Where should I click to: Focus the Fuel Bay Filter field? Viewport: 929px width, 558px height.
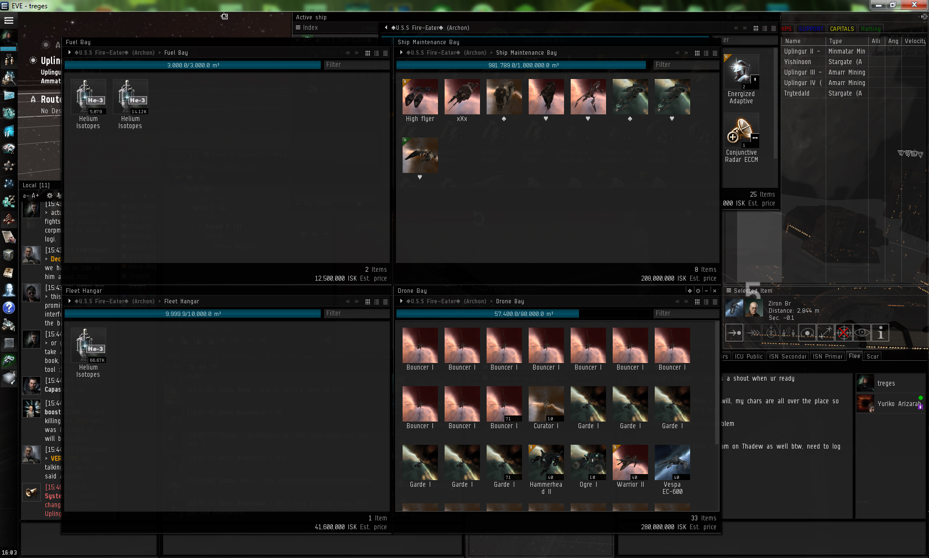357,65
